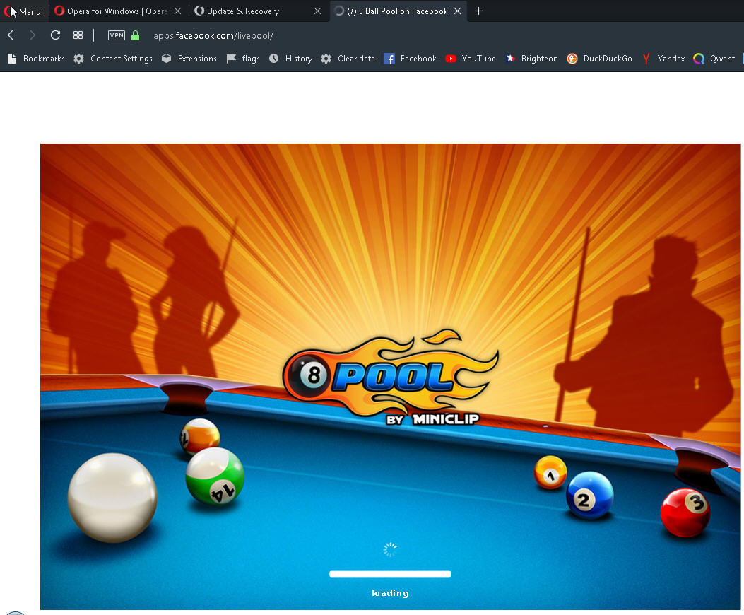Screen dimensions: 744x615
Task: Open Bookmarks from bookmarks bar
Action: click(36, 59)
